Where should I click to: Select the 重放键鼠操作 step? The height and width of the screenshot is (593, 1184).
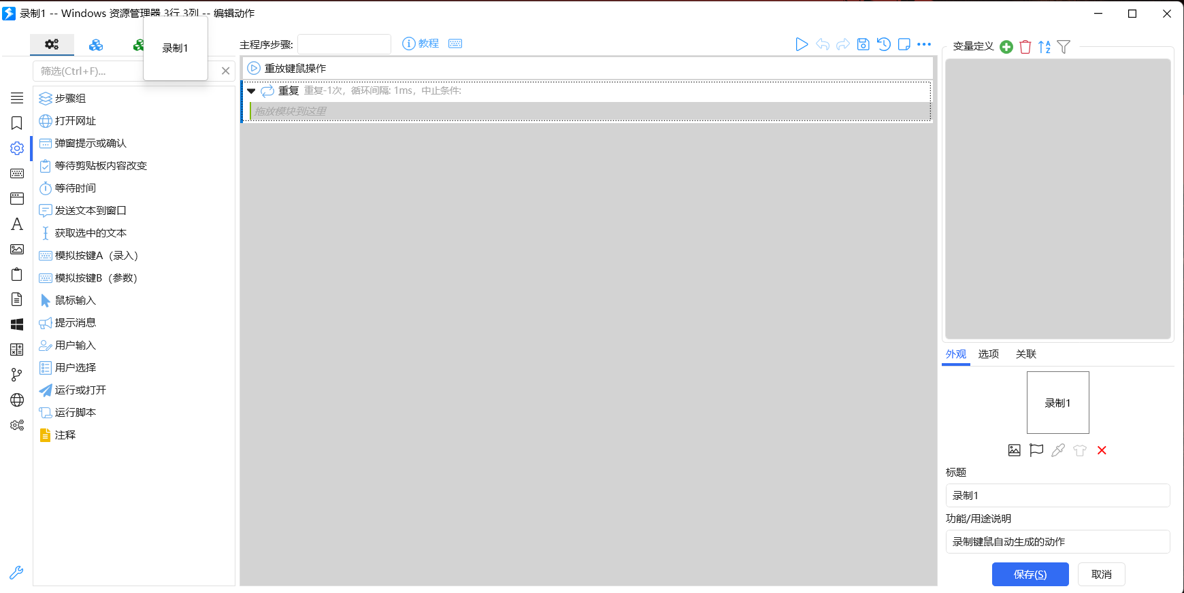[587, 68]
